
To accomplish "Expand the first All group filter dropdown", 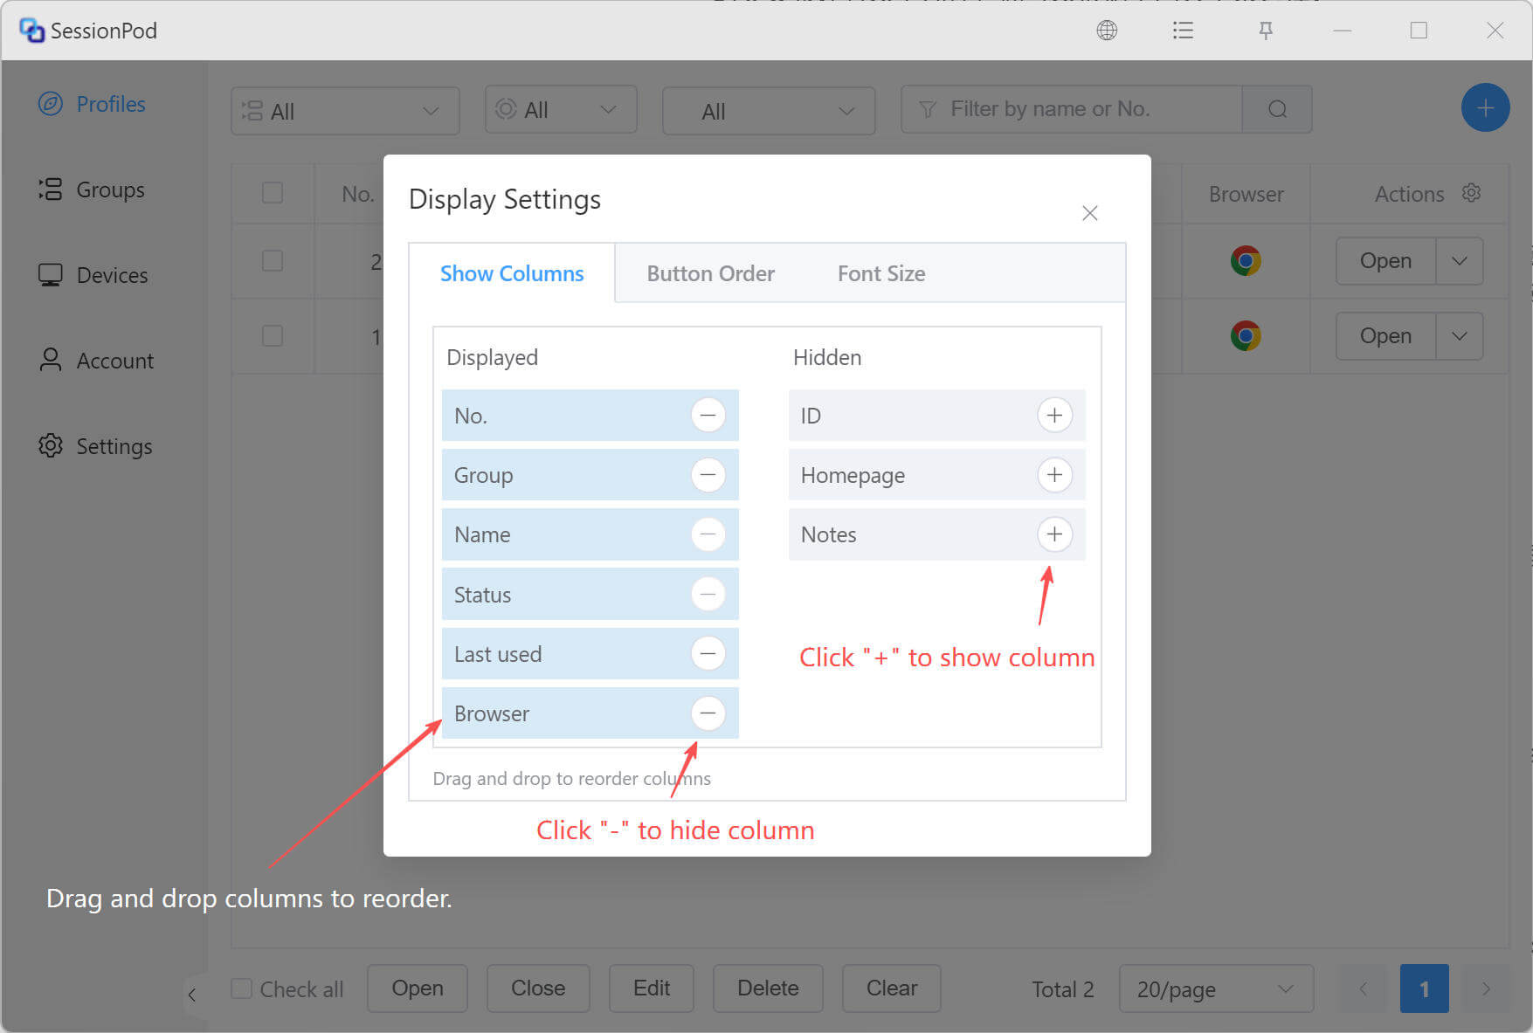I will (345, 111).
